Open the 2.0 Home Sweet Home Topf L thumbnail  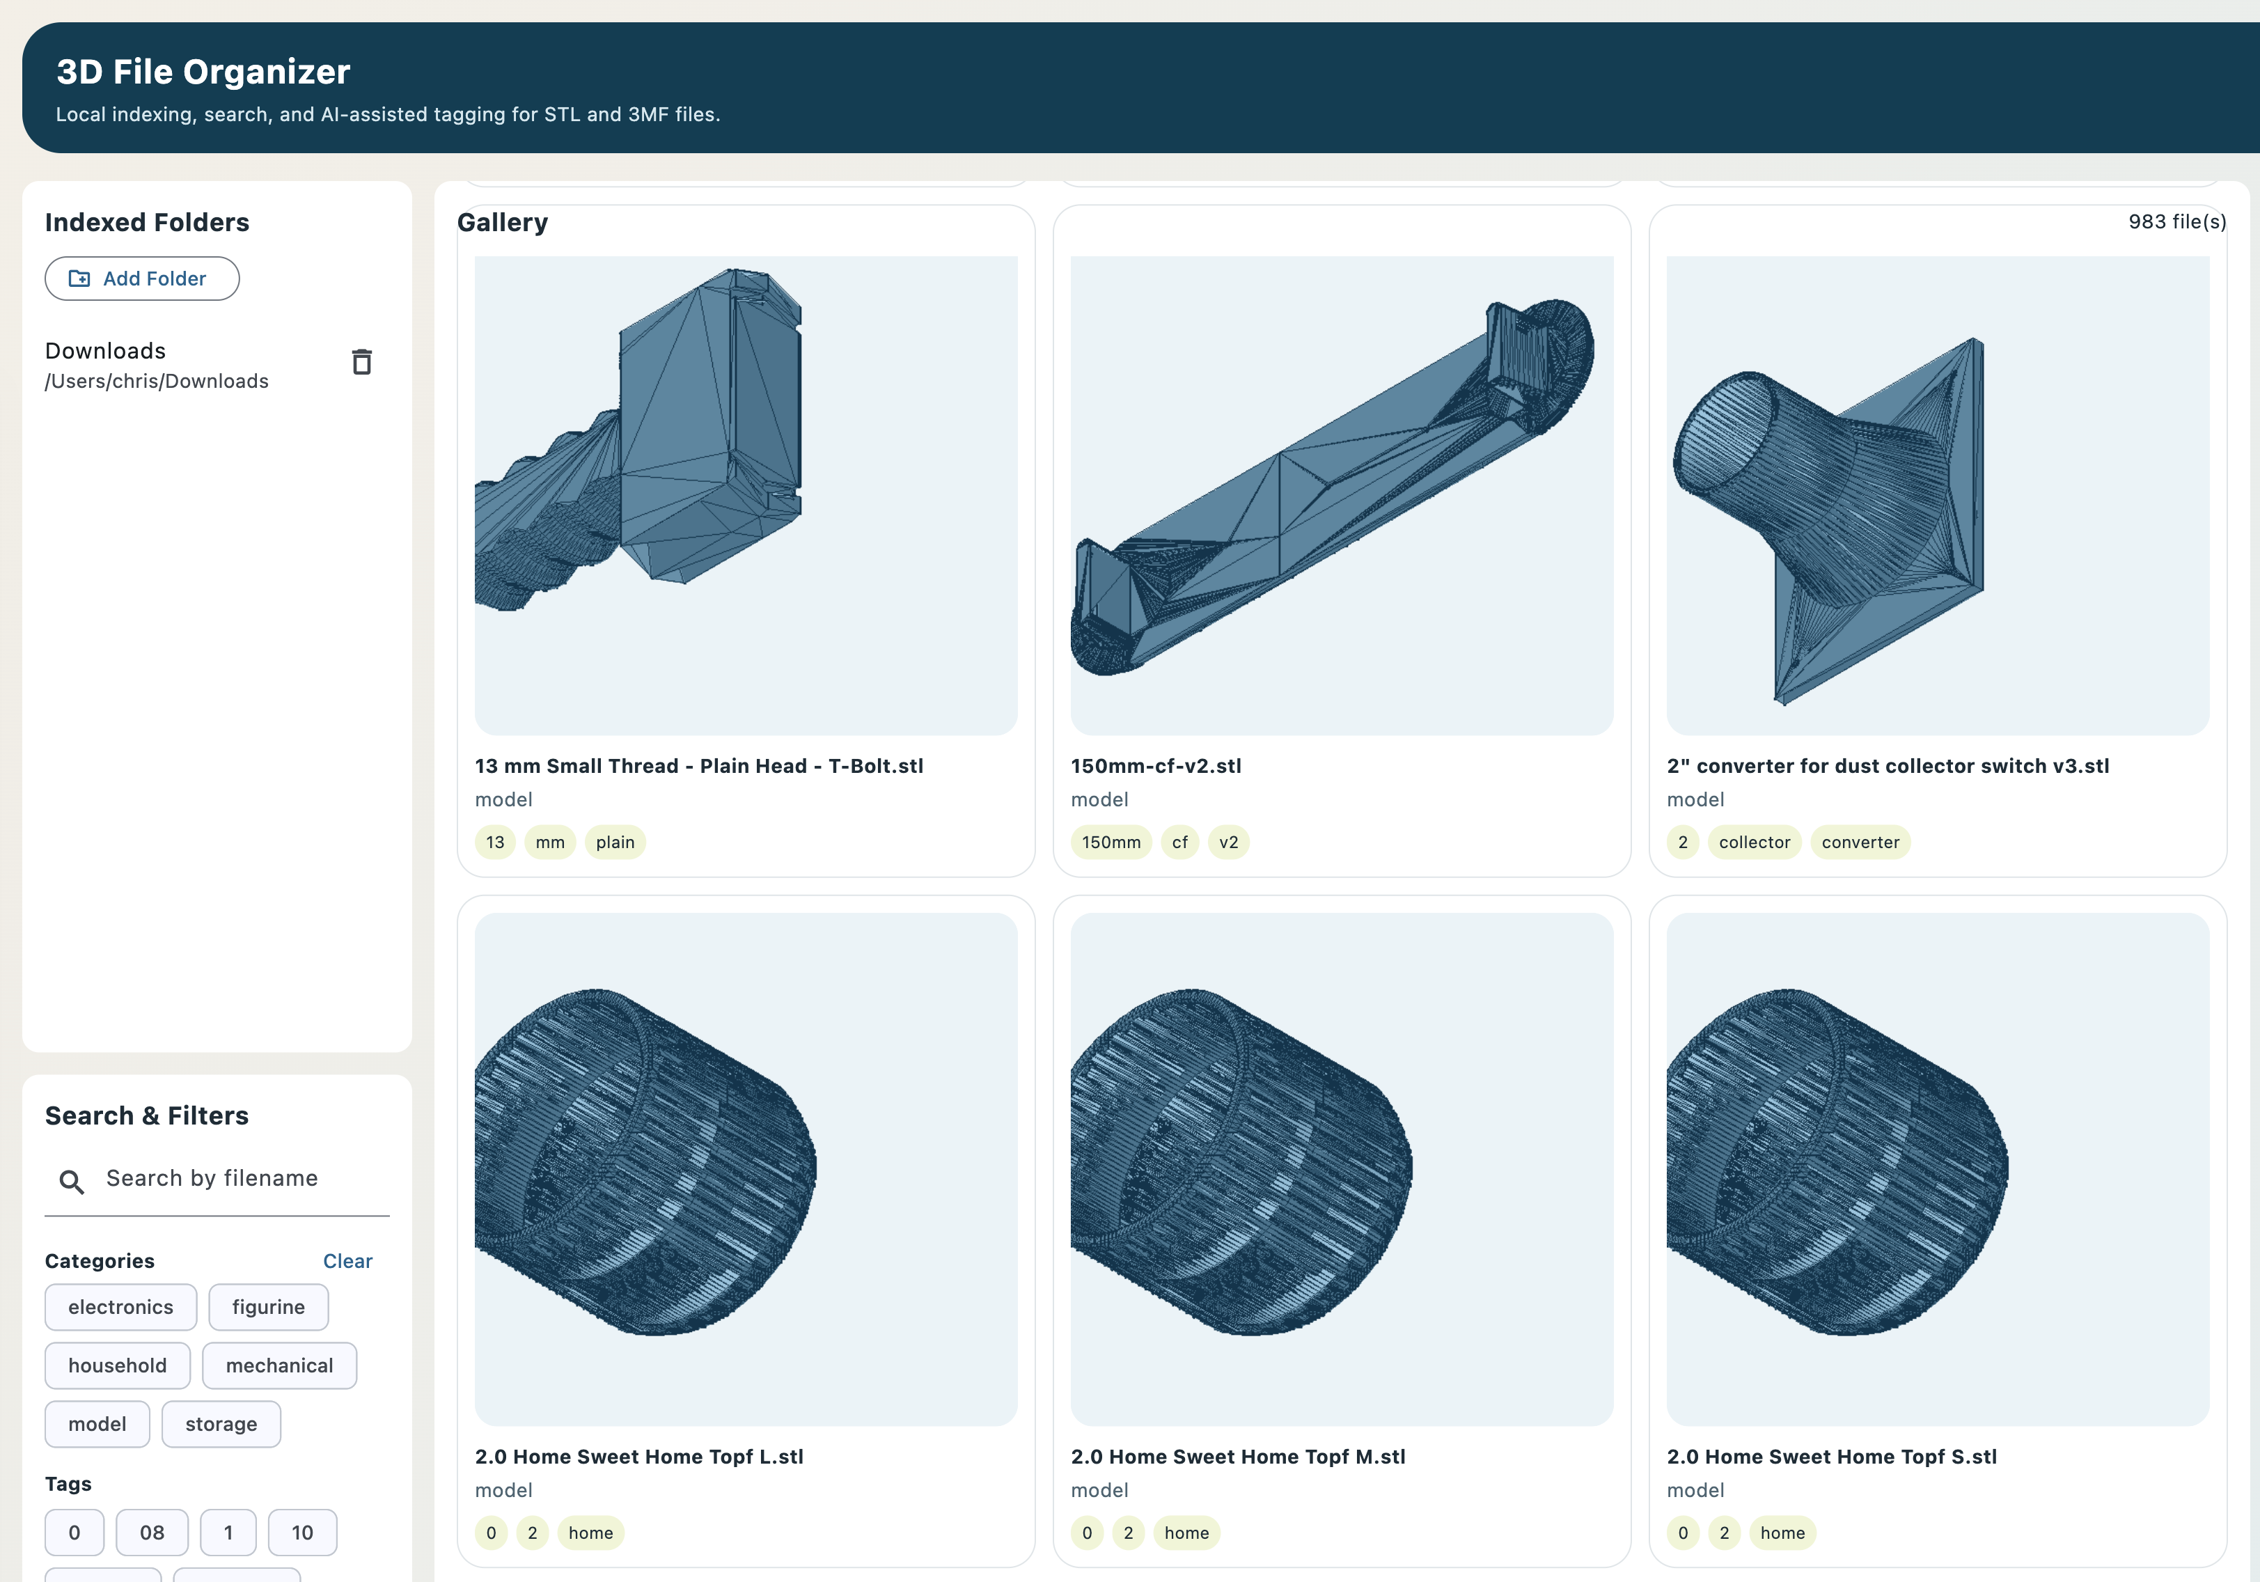point(745,1166)
